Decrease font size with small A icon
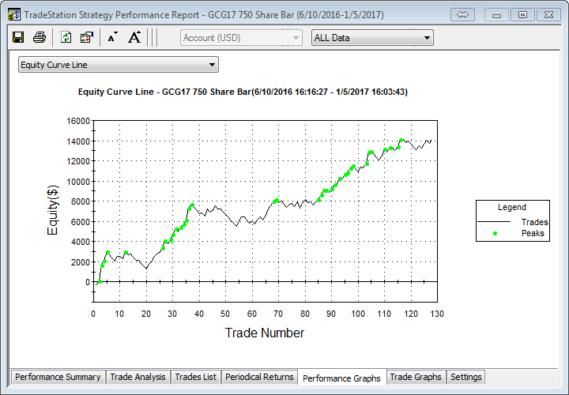 point(112,37)
